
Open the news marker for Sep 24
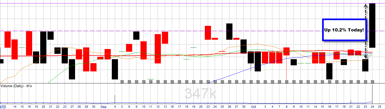pos(215,82)
